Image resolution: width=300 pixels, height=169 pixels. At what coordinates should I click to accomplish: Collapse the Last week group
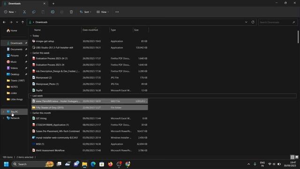point(31,96)
